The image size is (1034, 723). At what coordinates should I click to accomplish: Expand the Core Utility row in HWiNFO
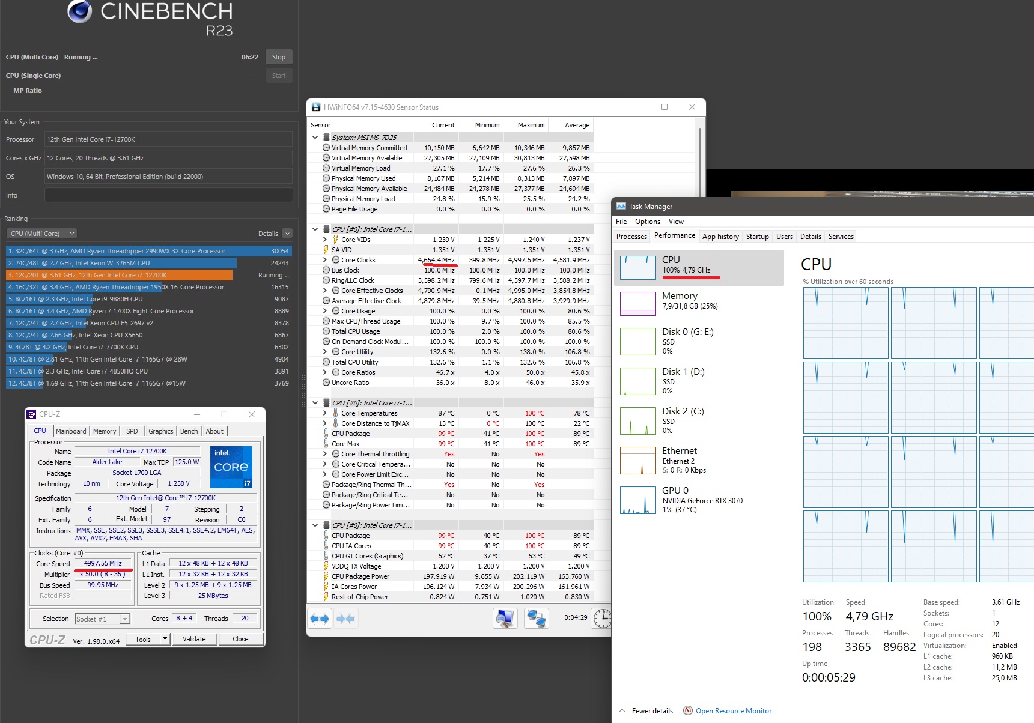(x=325, y=352)
